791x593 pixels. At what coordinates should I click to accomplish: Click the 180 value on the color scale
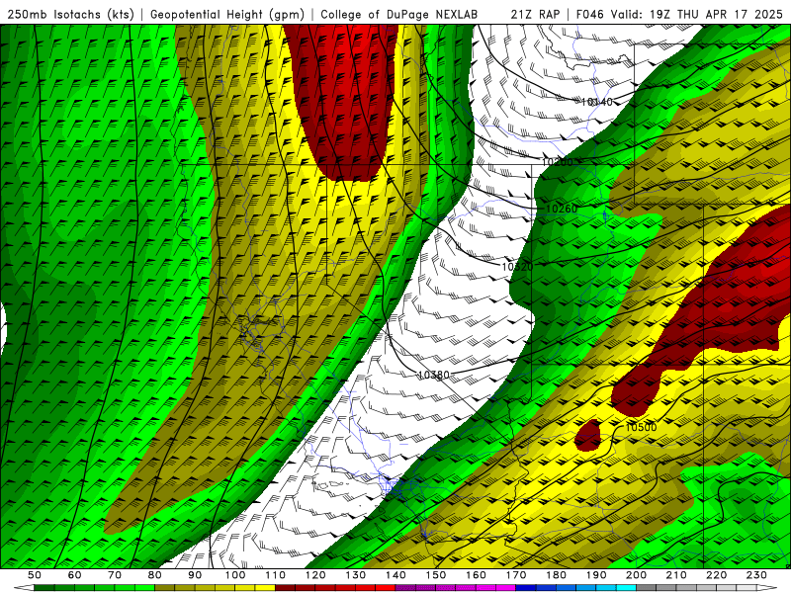(x=556, y=575)
